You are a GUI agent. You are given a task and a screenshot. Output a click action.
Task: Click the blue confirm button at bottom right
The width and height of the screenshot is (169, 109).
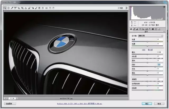147,104
